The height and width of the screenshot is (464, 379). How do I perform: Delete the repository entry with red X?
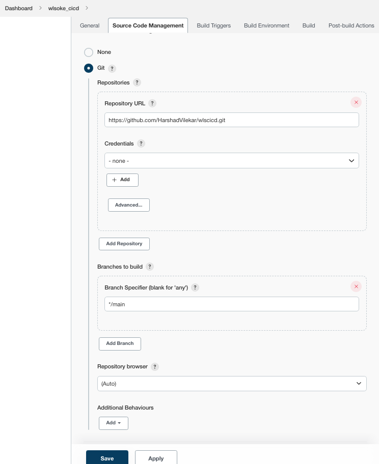356,103
